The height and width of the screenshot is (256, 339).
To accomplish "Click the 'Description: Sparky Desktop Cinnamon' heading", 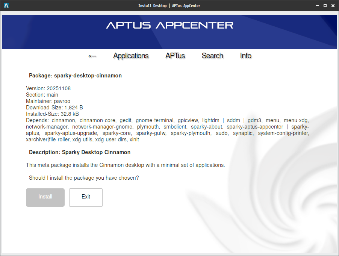I will pos(80,152).
